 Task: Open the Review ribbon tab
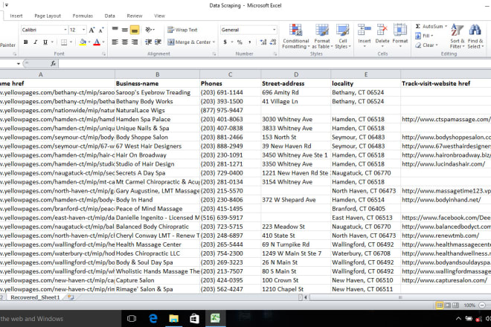point(135,16)
